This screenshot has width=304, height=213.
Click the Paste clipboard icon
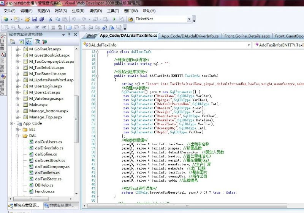[65, 19]
